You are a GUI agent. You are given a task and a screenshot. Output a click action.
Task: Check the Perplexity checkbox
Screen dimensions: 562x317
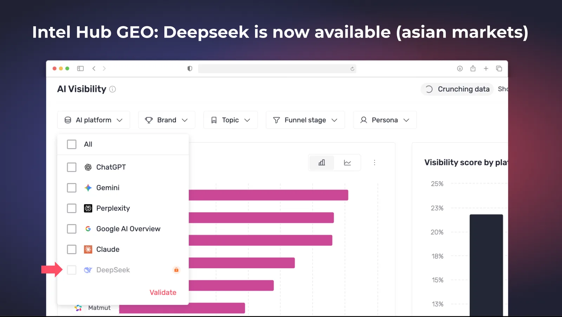click(x=72, y=208)
